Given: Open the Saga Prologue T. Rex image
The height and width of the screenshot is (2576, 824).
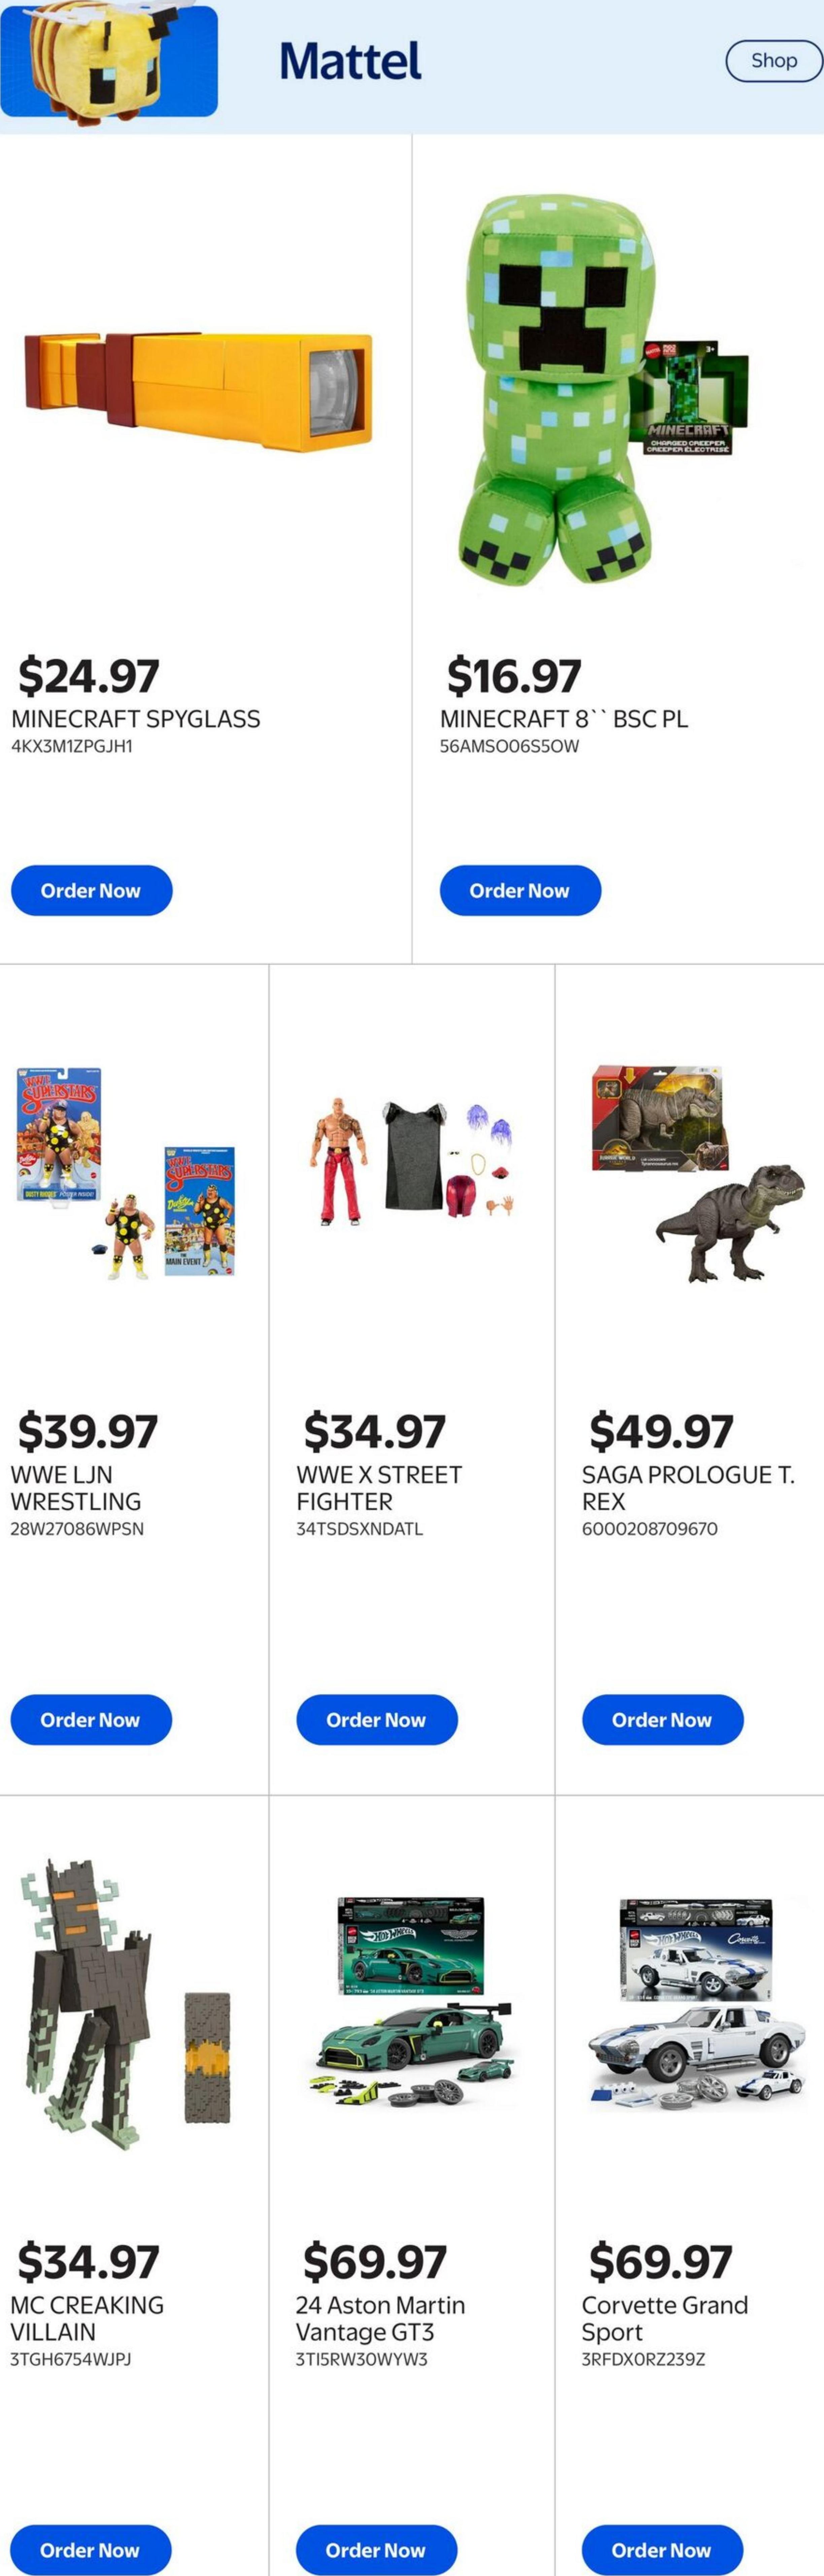Looking at the screenshot, I should tap(697, 1172).
